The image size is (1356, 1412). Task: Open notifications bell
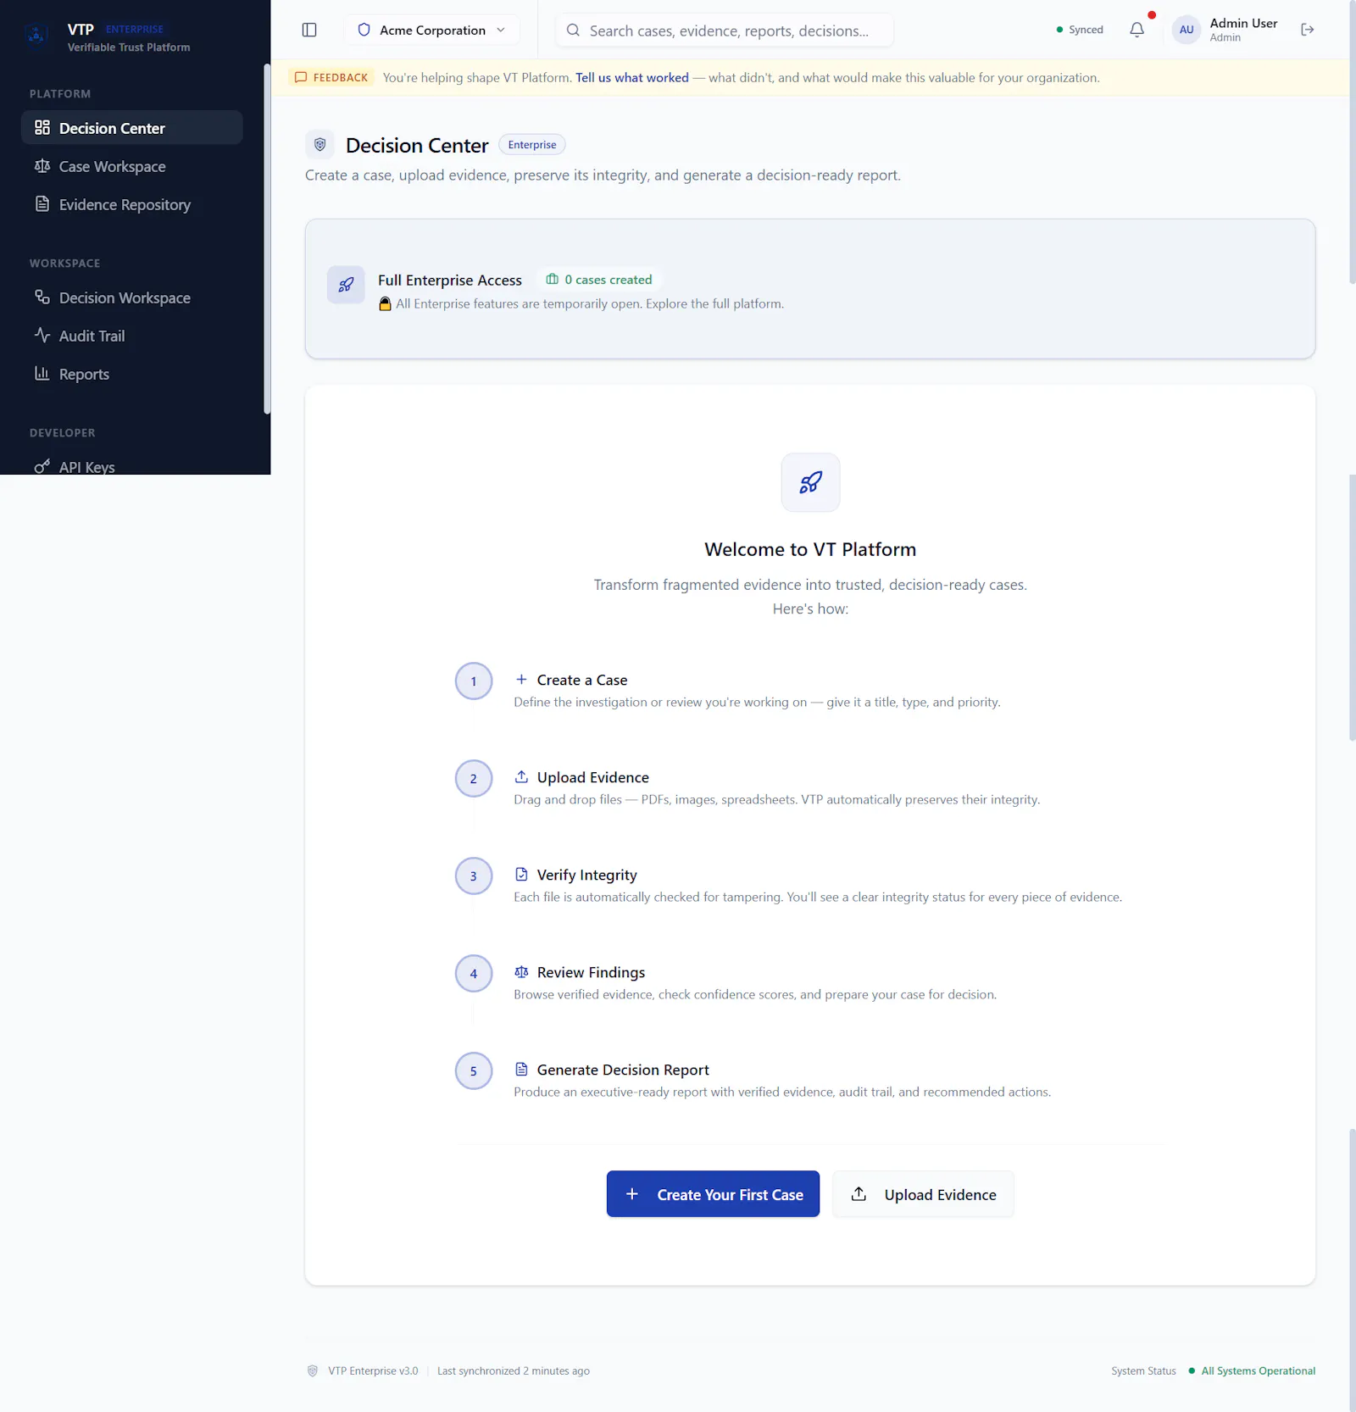[1137, 30]
